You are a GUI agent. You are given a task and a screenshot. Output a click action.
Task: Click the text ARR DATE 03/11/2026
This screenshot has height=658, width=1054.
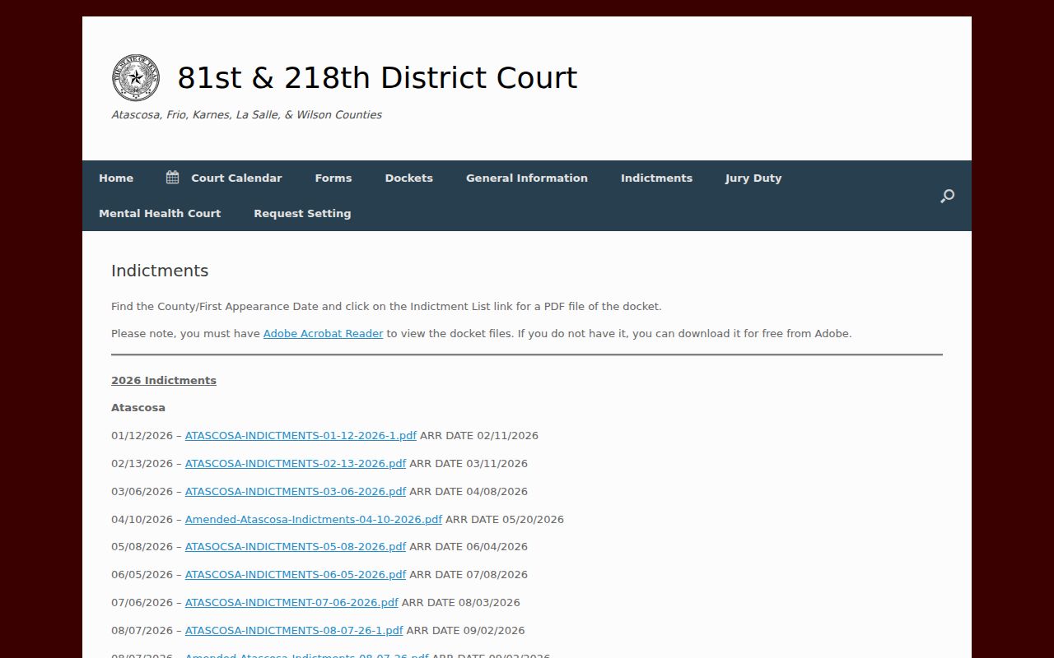[x=469, y=464]
